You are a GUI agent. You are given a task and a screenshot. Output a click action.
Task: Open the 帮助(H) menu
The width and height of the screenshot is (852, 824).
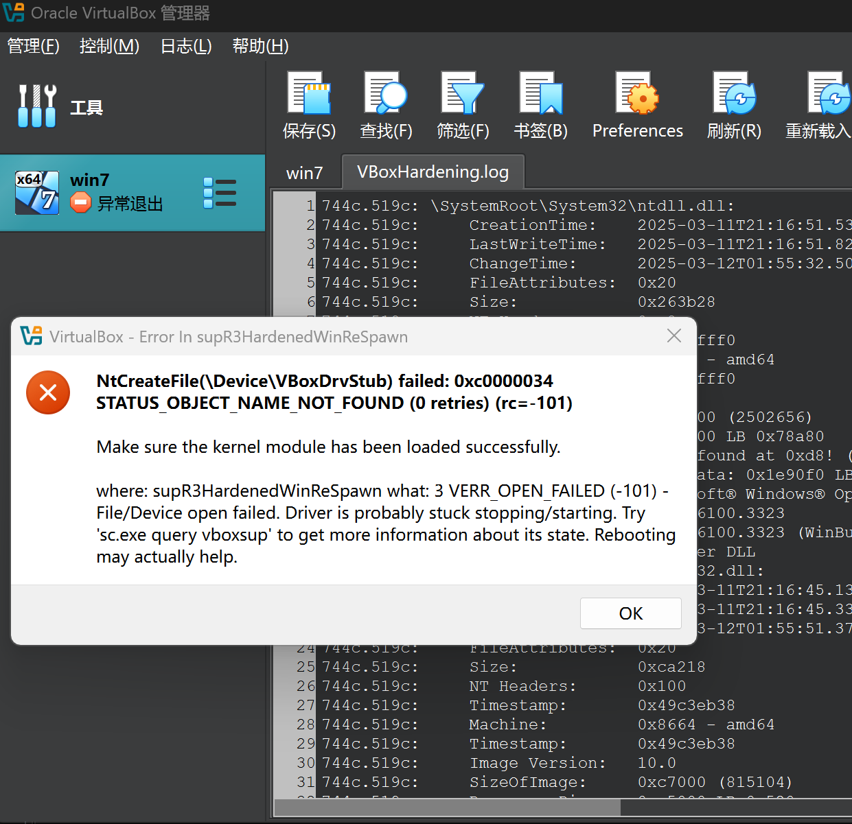(x=260, y=46)
